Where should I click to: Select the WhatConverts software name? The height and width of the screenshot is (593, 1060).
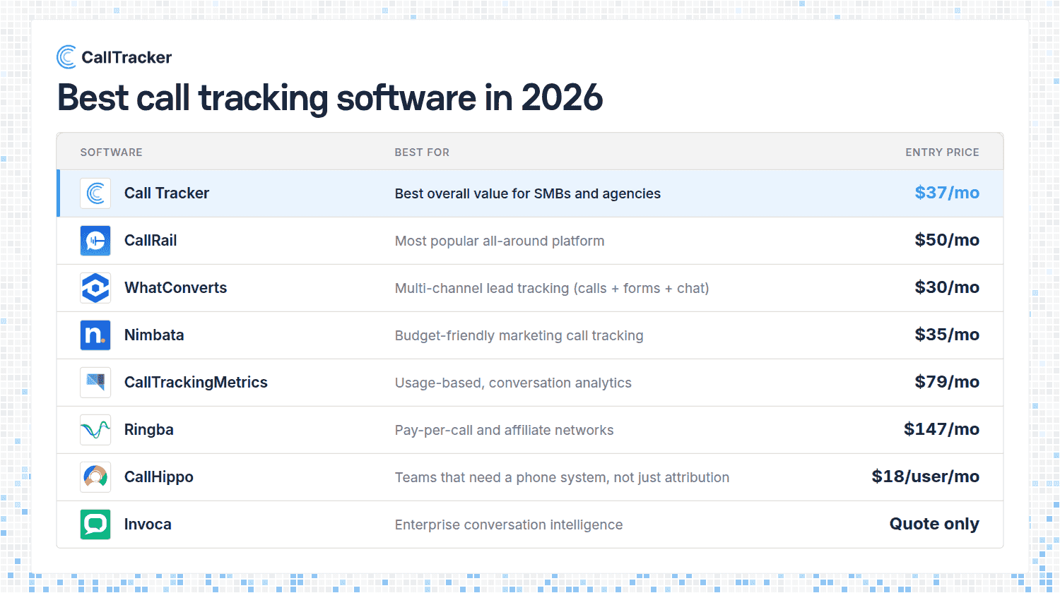pos(176,288)
